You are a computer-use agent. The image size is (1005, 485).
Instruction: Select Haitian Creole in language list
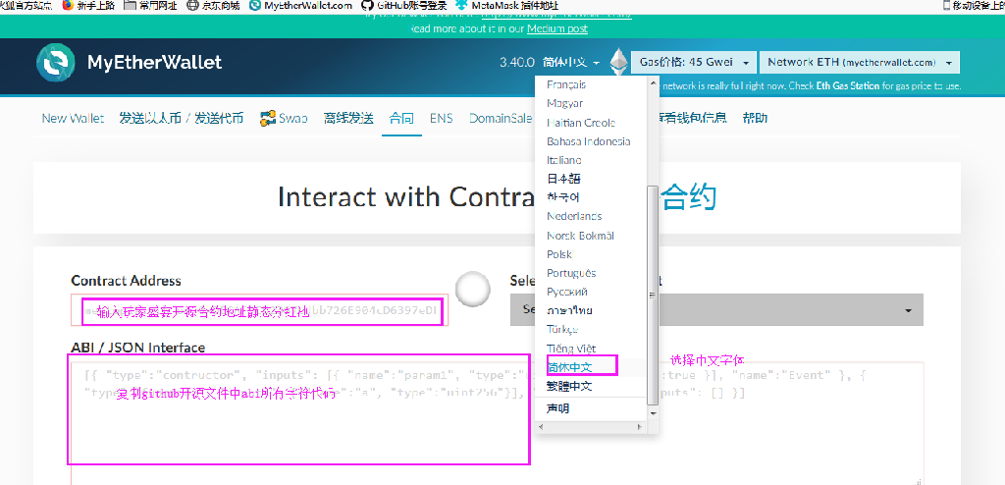[581, 123]
